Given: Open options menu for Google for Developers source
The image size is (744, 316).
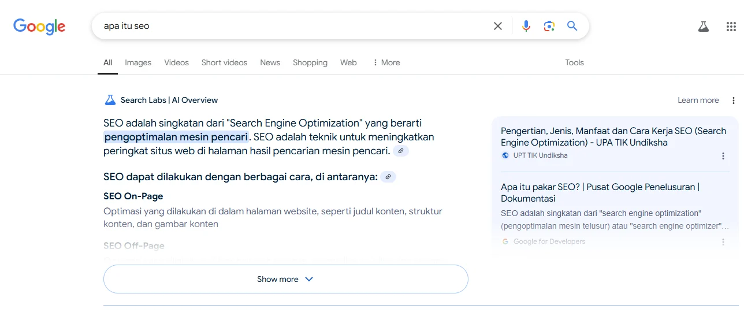Looking at the screenshot, I should pos(723,242).
